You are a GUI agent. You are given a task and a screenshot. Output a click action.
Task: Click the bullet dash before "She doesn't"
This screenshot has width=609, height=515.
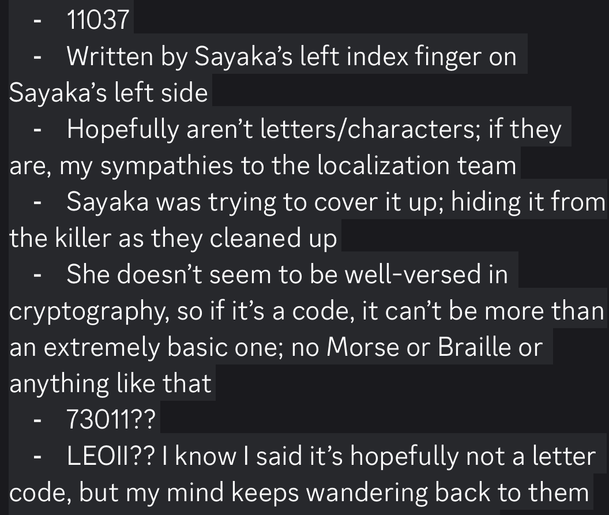click(x=37, y=275)
